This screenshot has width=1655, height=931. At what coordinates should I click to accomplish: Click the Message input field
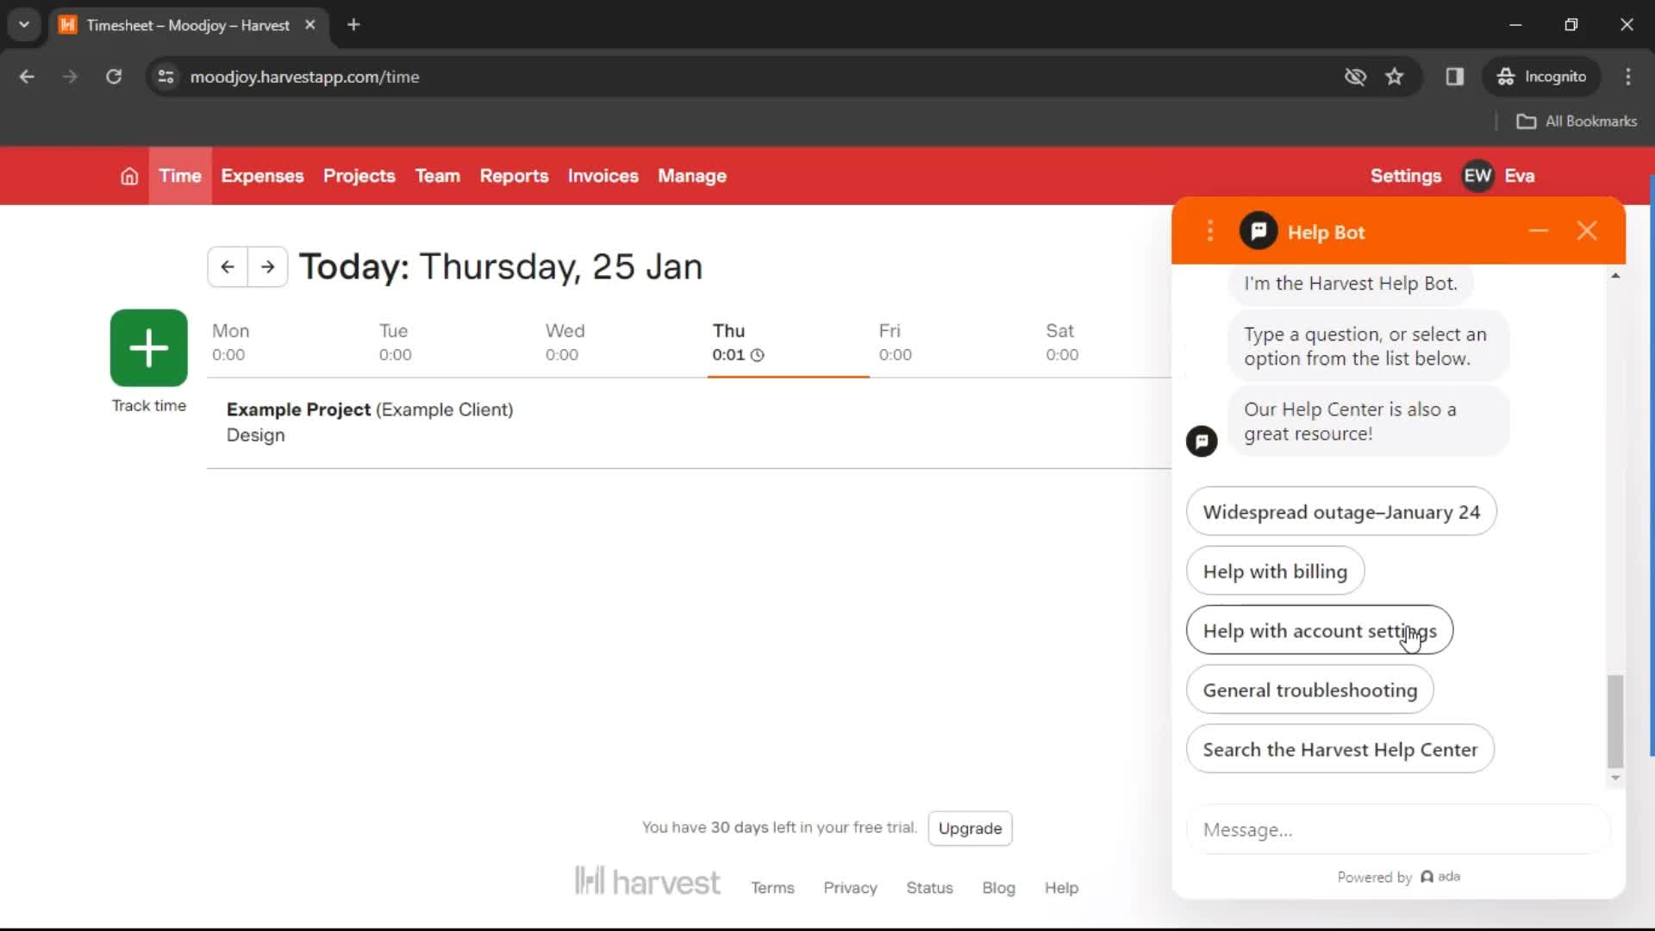click(1398, 830)
